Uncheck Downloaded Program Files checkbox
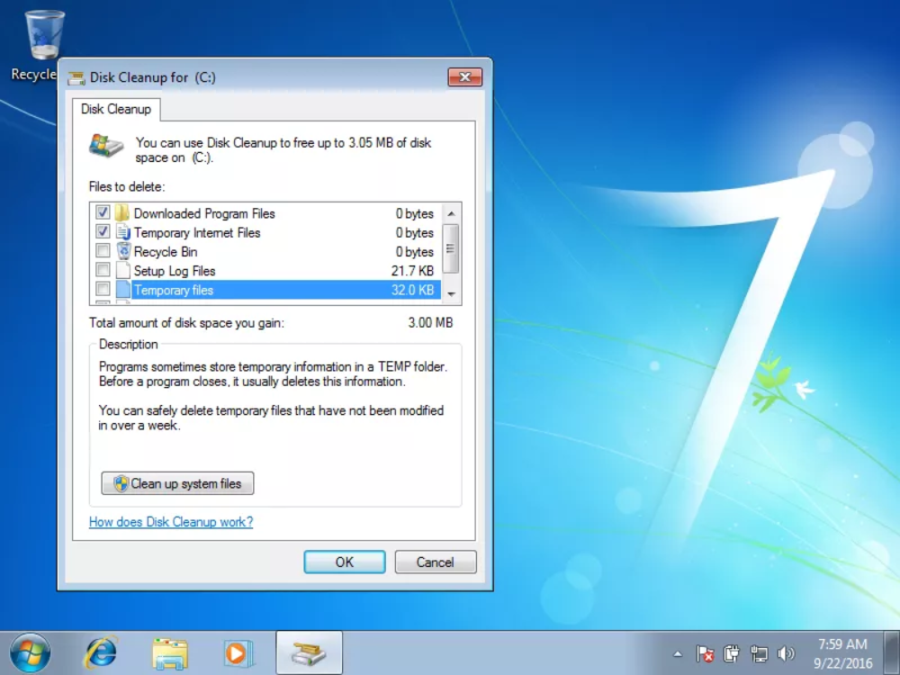The height and width of the screenshot is (675, 900). (x=103, y=213)
